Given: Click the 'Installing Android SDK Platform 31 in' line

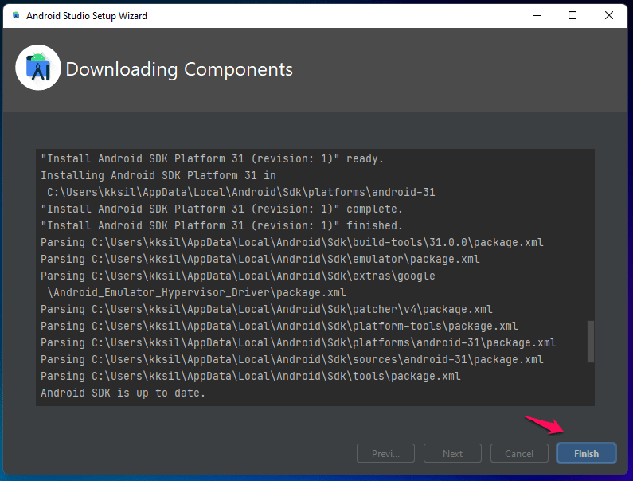Looking at the screenshot, I should 158,176.
